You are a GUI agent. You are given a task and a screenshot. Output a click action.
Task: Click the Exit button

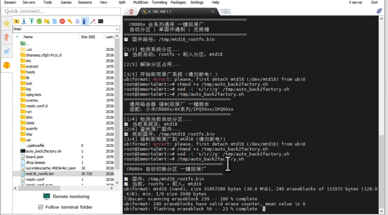[x=374, y=3]
